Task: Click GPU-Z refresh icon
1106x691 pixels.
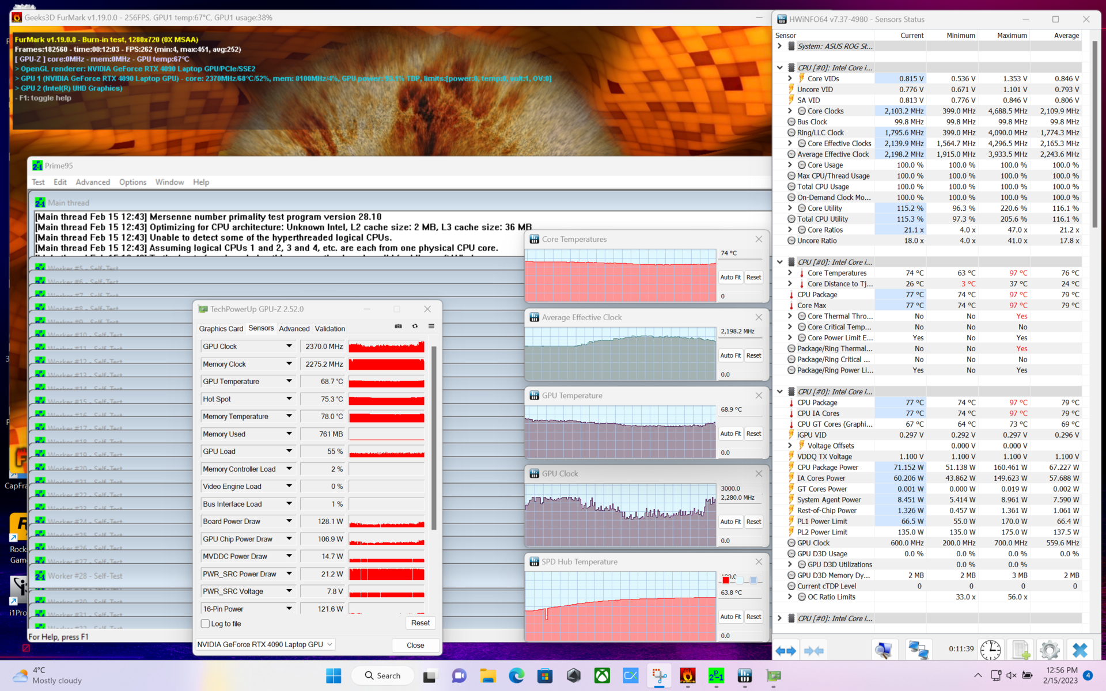Action: [415, 326]
